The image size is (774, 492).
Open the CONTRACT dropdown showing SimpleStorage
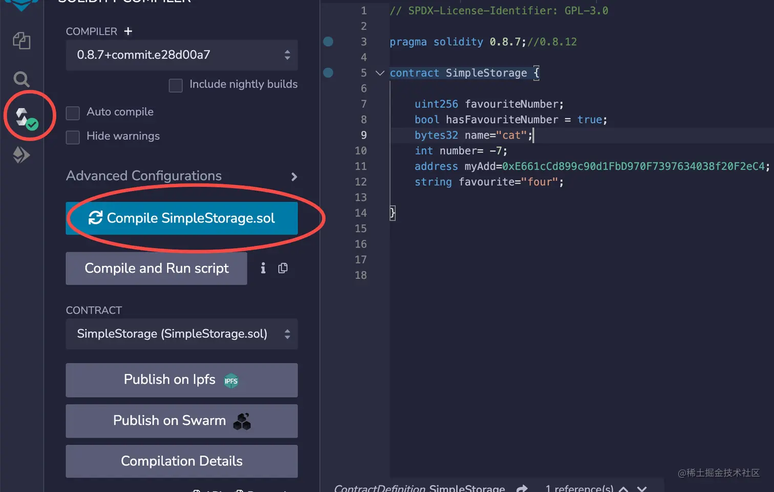[182, 334]
